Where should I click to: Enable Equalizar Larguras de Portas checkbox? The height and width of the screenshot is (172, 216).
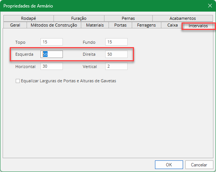(x=18, y=81)
